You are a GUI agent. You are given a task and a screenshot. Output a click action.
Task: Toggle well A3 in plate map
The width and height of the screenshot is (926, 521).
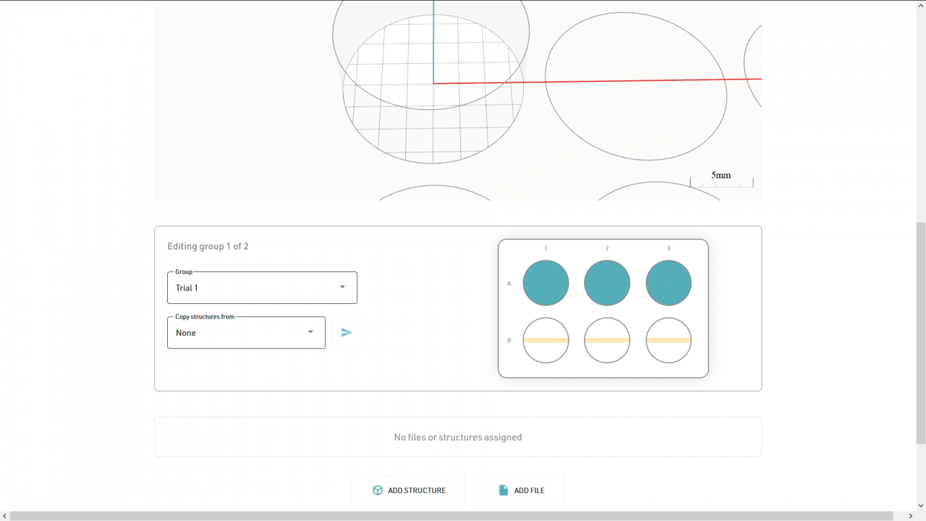pos(668,283)
